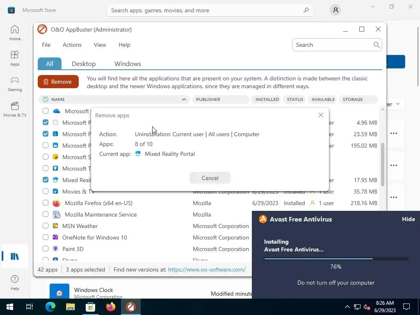Uncheck the row checkbox with 23.59 MB storage

coord(46,134)
